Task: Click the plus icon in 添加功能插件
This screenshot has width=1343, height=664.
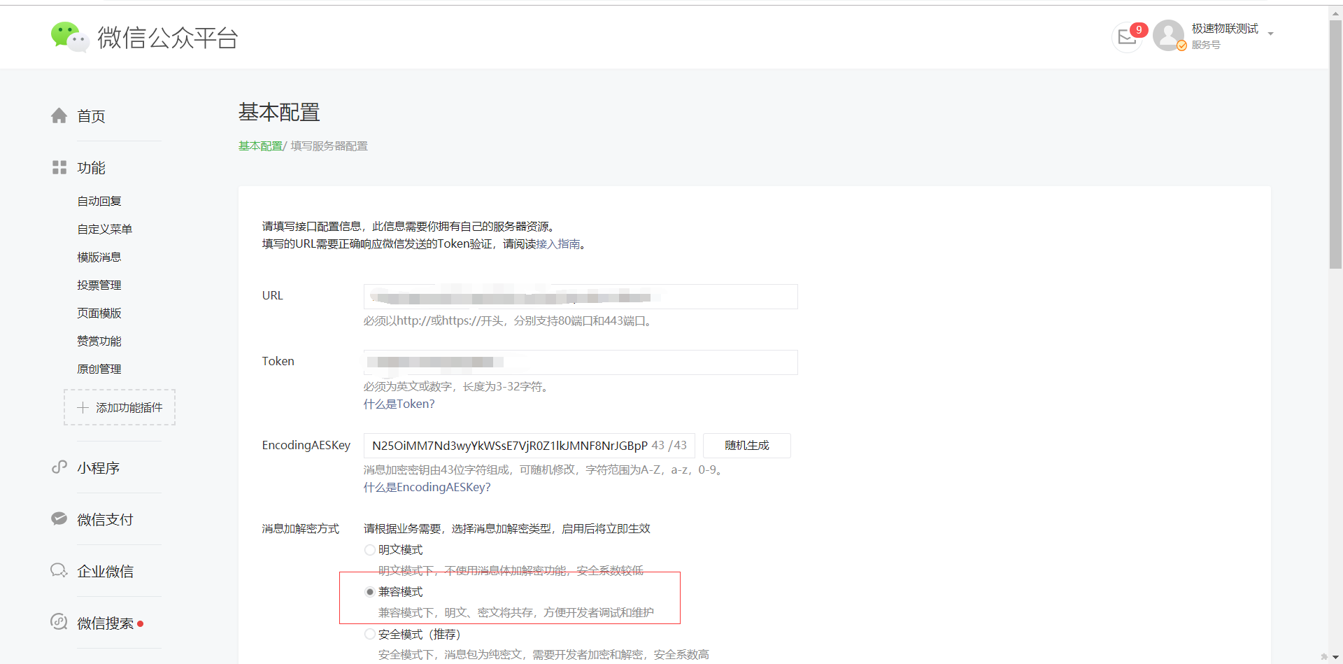Action: 83,407
